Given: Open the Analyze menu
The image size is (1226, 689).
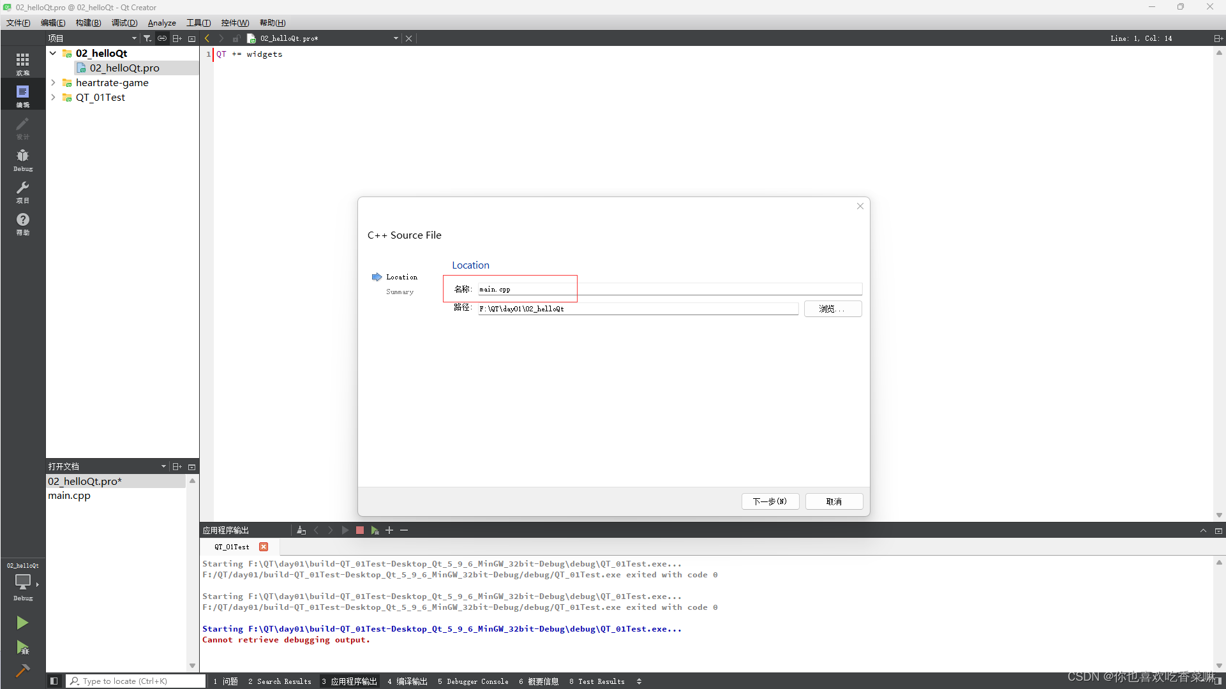Looking at the screenshot, I should tap(161, 23).
